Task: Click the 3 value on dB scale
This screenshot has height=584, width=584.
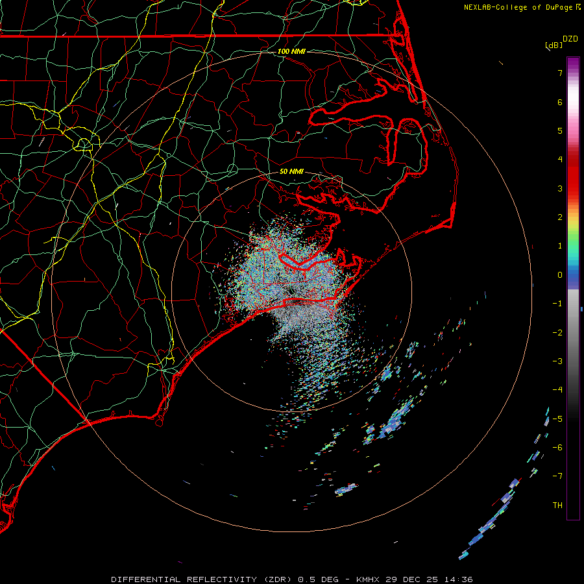Action: point(560,188)
